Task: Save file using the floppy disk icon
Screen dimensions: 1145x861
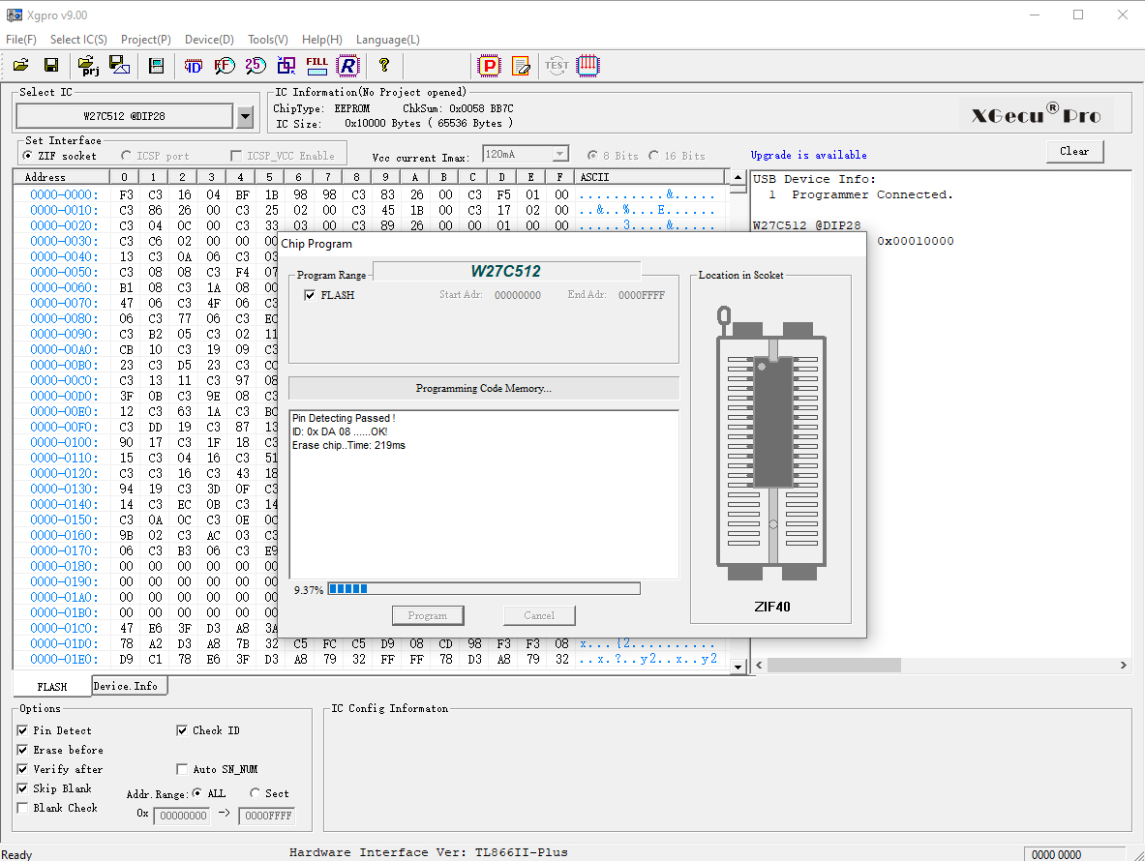Action: (x=51, y=66)
